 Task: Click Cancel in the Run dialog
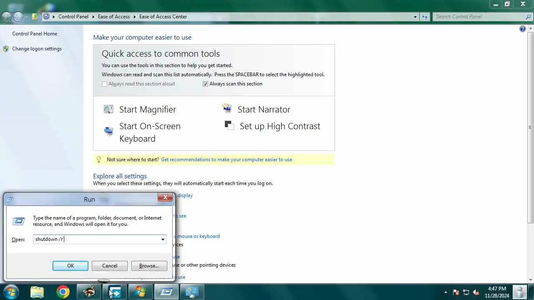pos(110,266)
